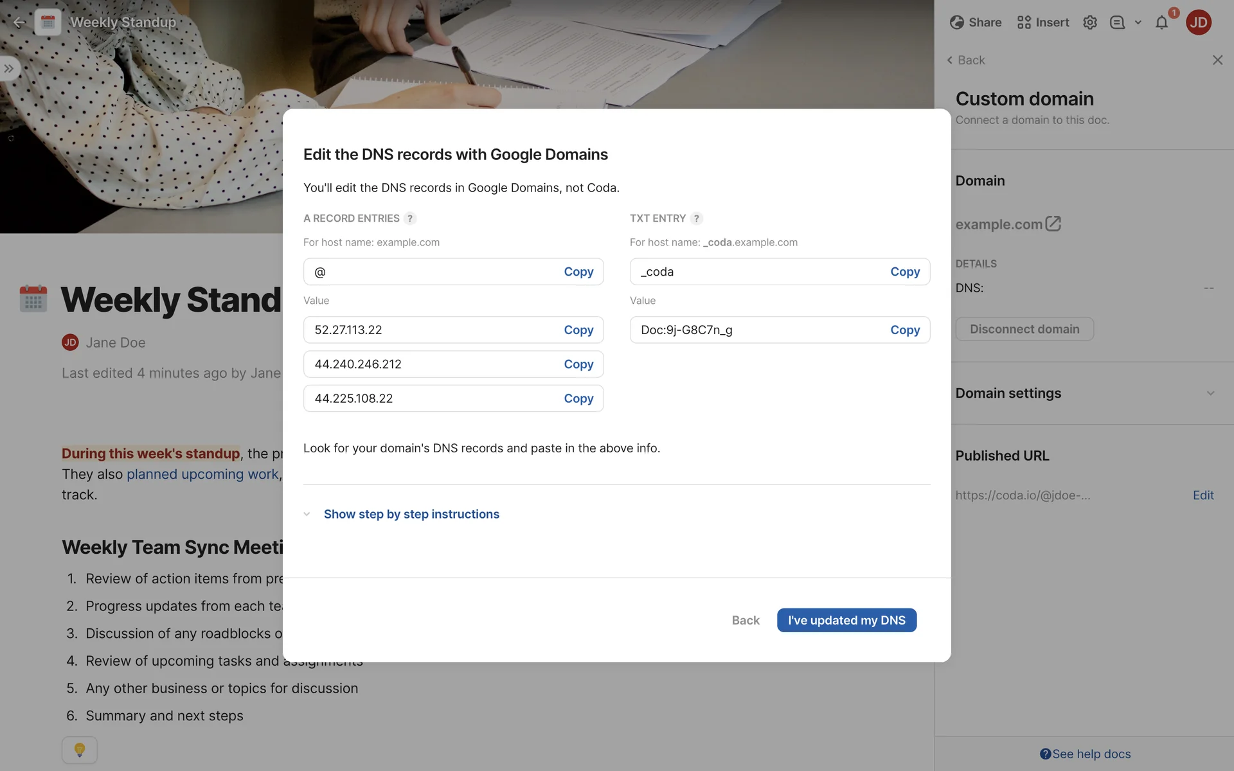Open doc settings gear icon
The width and height of the screenshot is (1234, 771).
[x=1090, y=22]
